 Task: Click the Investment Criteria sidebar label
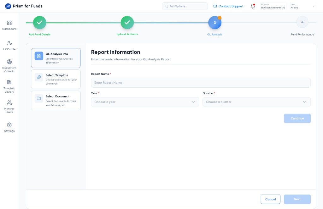coord(9,69)
